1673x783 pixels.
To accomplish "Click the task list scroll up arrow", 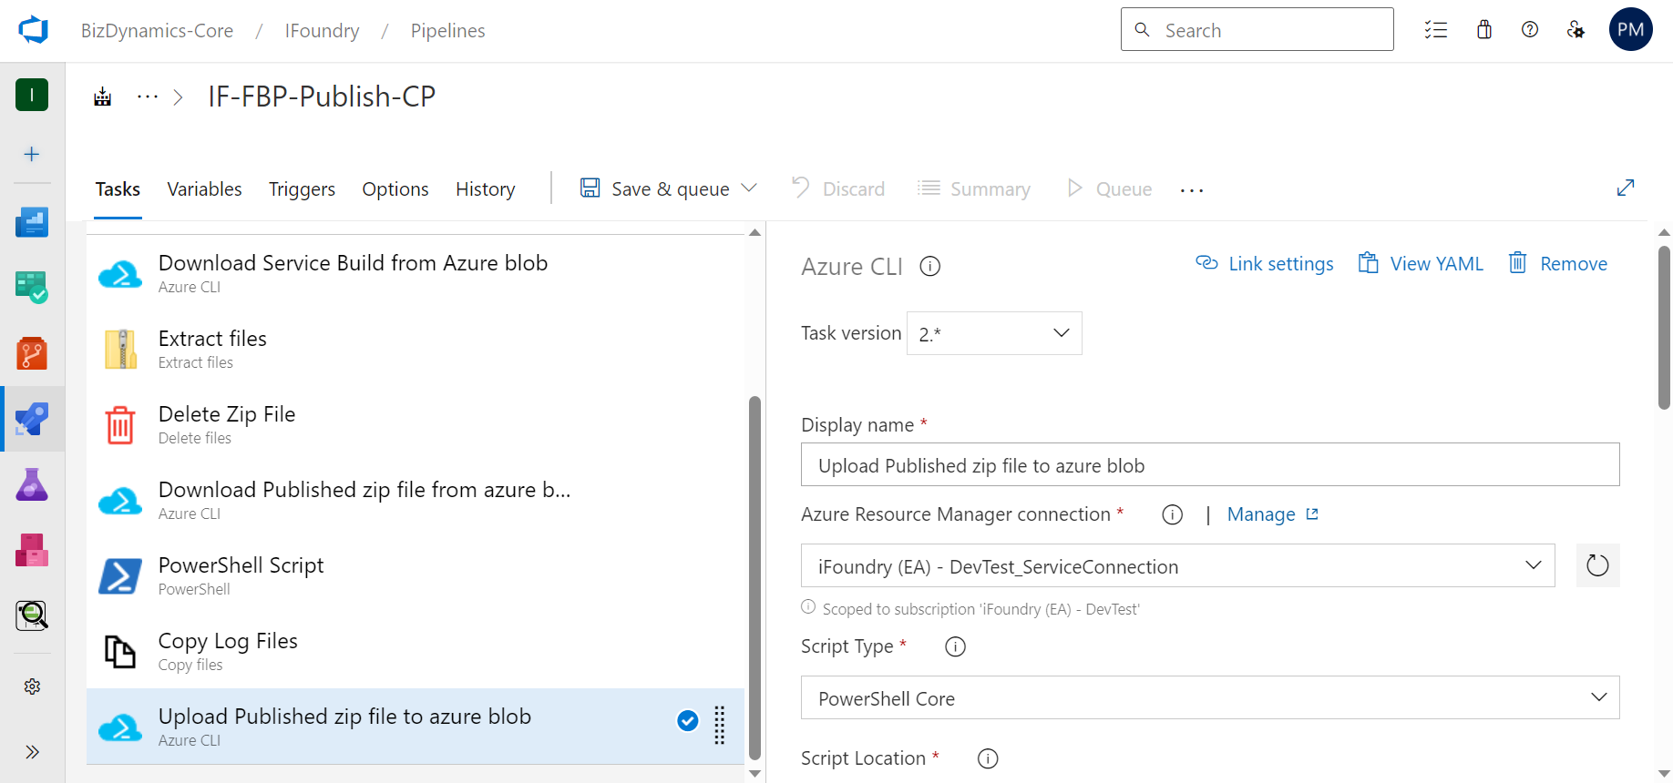I will click(x=754, y=233).
